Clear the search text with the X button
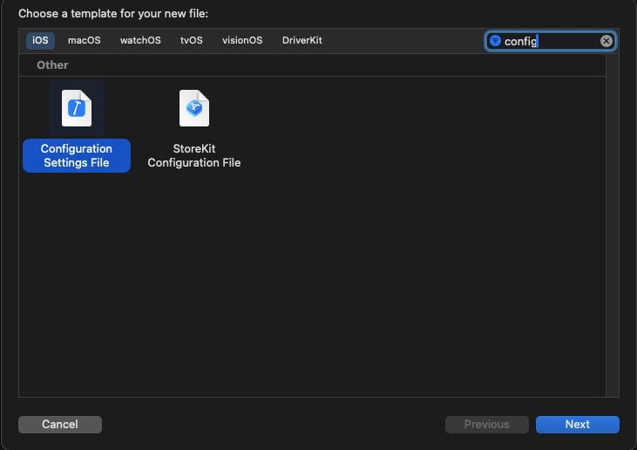637x450 pixels. coord(607,41)
